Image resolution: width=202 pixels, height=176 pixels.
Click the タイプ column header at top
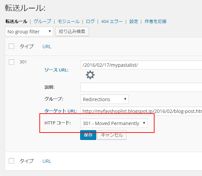pos(27,46)
